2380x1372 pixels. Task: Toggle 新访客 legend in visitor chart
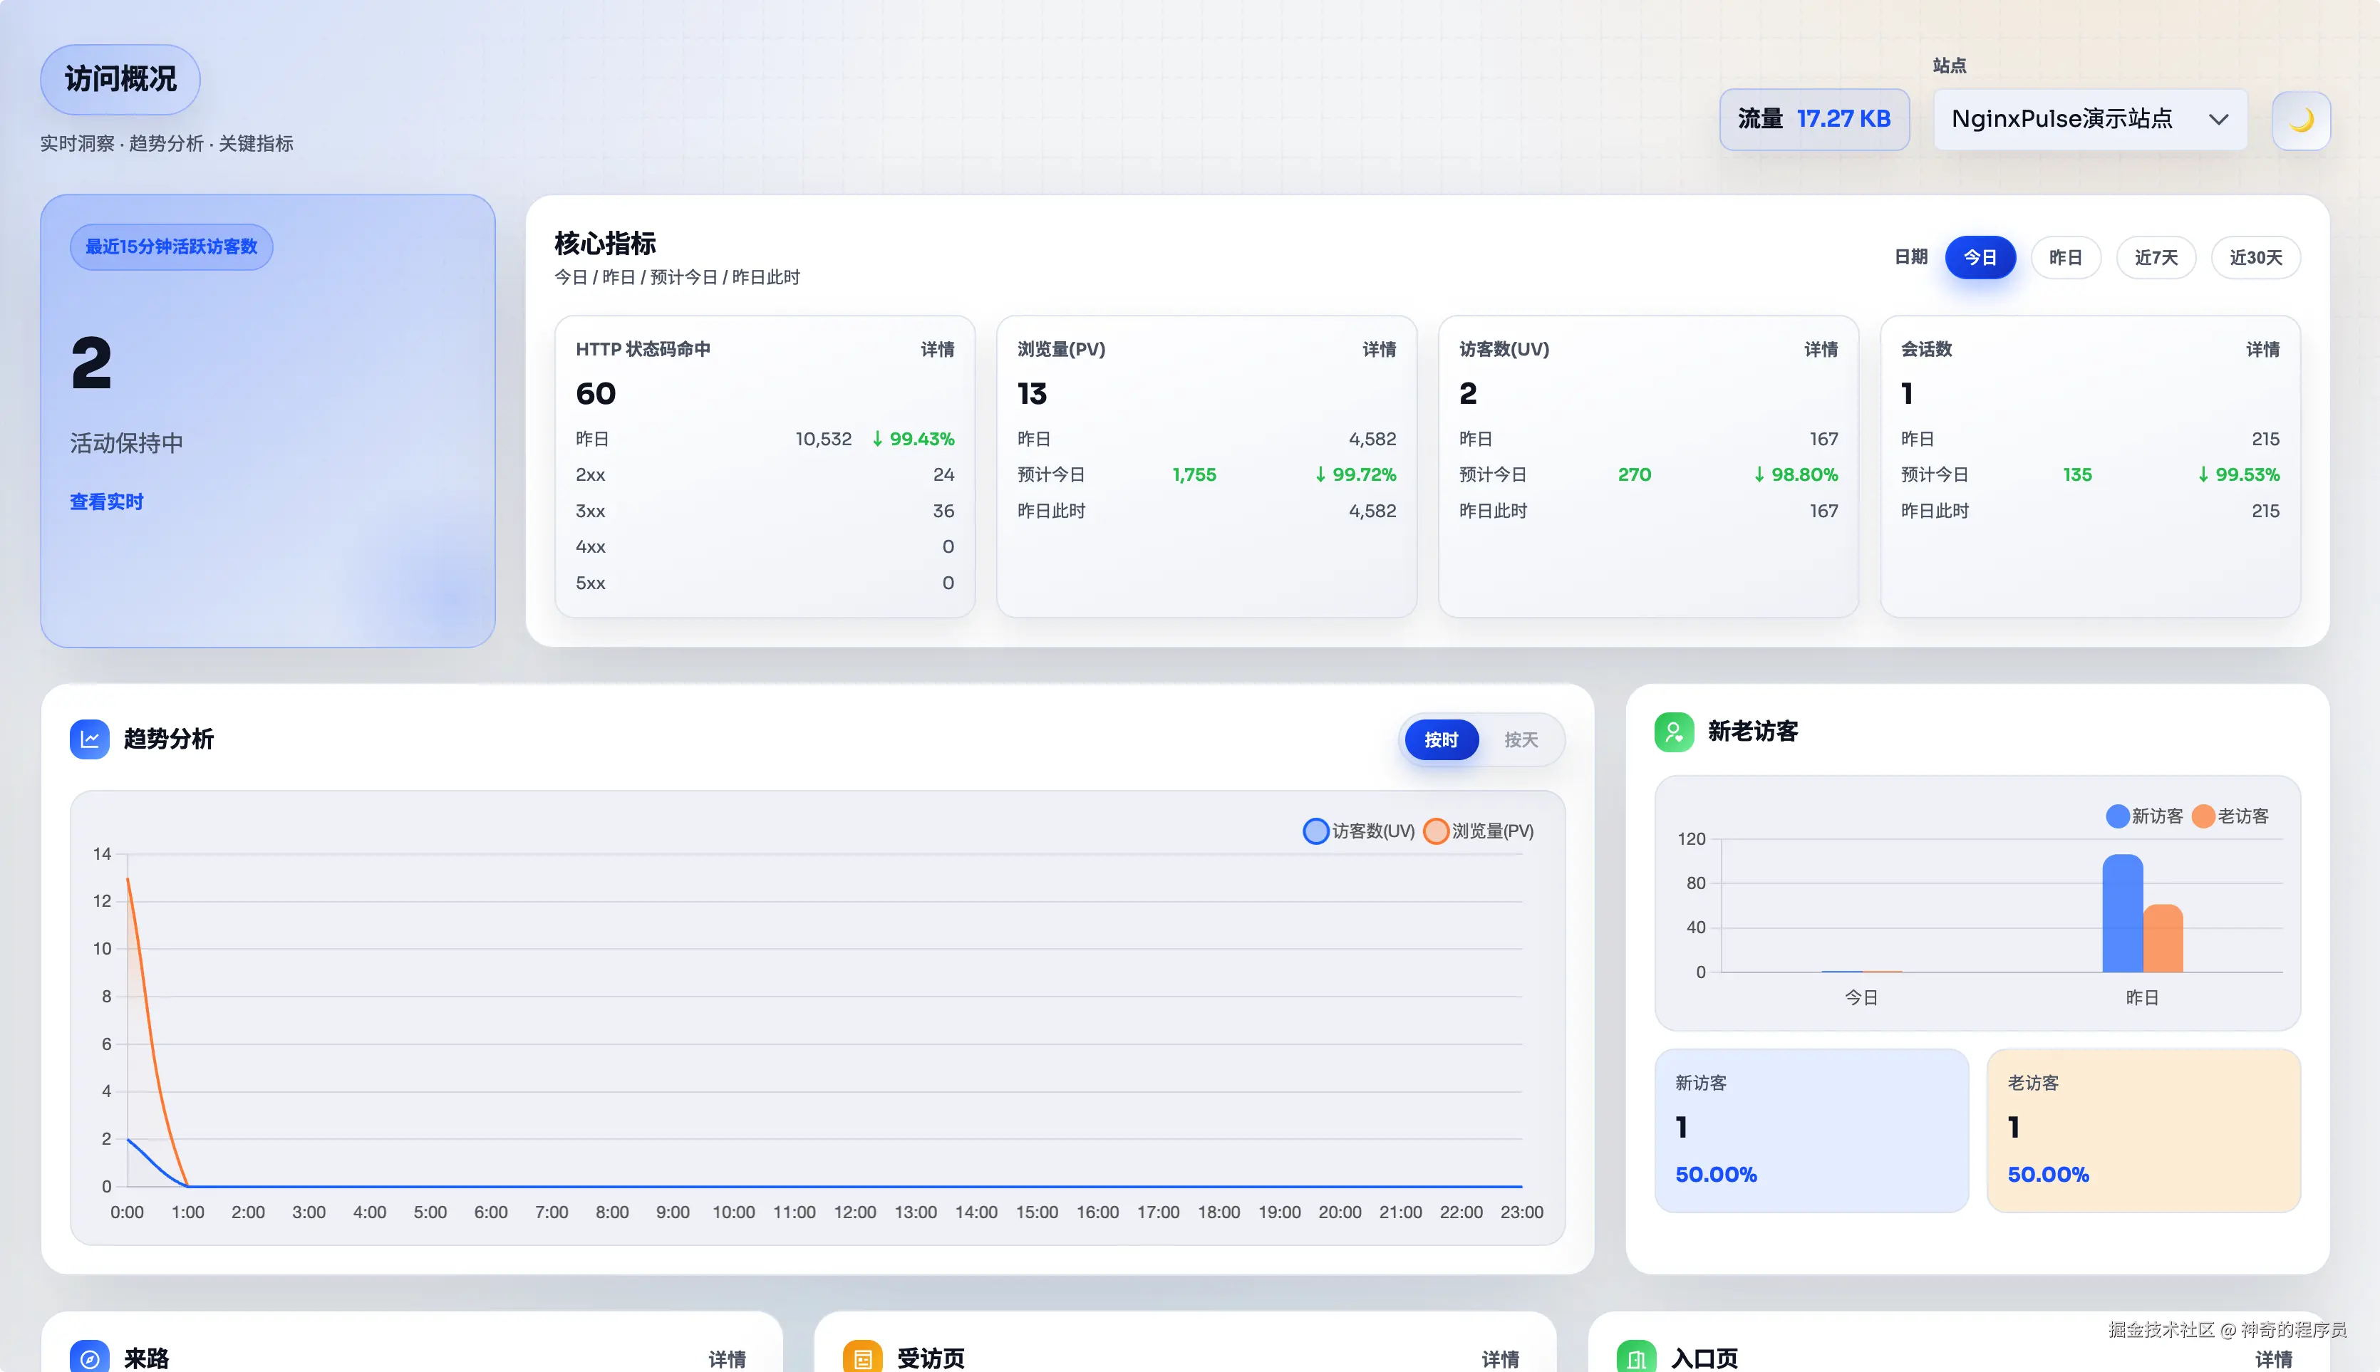(2117, 816)
